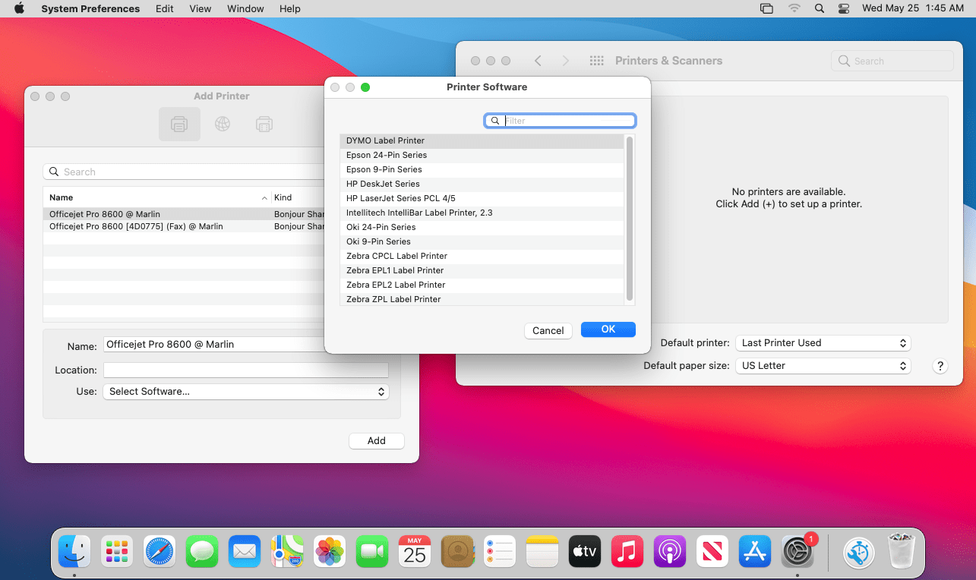
Task: Sort printers by the Name column header
Action: coord(156,197)
